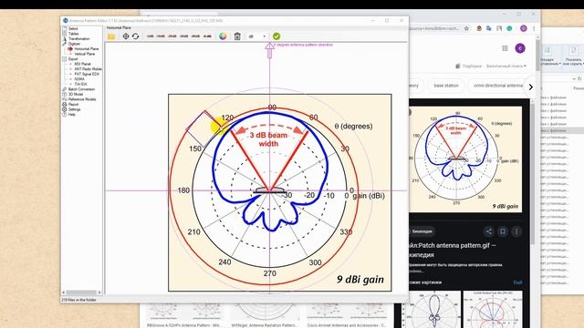Viewport: 584px width, 328px height.
Task: Choose NSMA export format
Action: click(79, 79)
